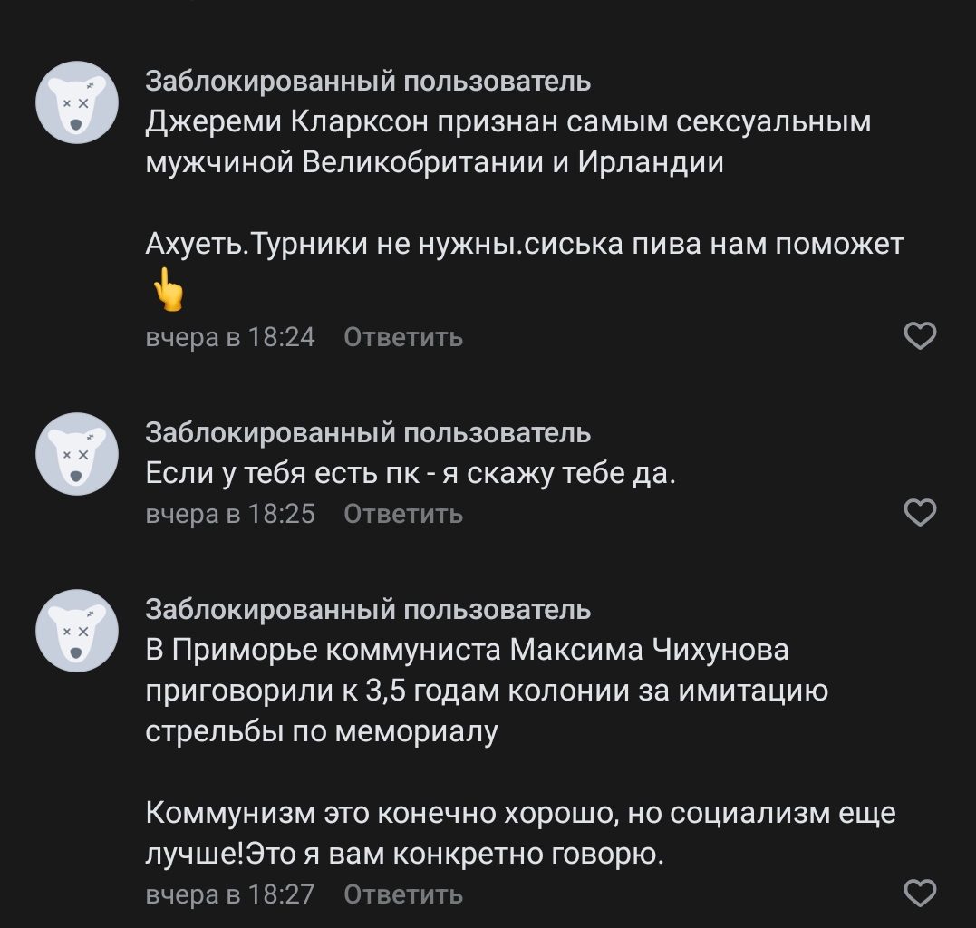The image size is (976, 928).
Task: Click the Джереми Кларксон headline text
Action: pos(507,142)
